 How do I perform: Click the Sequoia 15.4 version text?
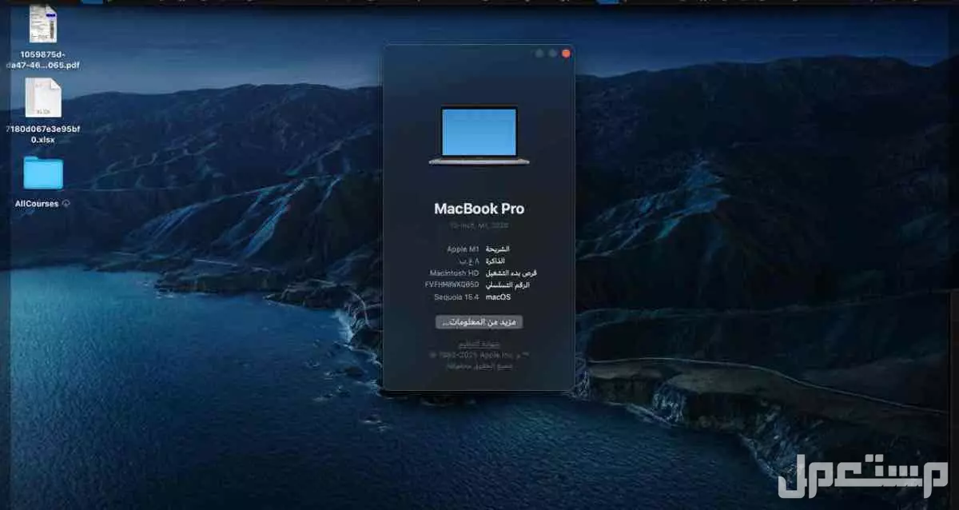click(x=456, y=297)
